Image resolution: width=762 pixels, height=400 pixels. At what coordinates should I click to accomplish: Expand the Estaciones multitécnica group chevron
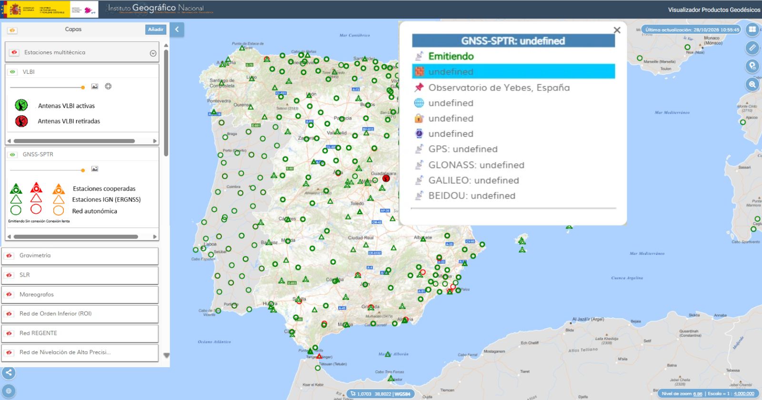pos(153,53)
